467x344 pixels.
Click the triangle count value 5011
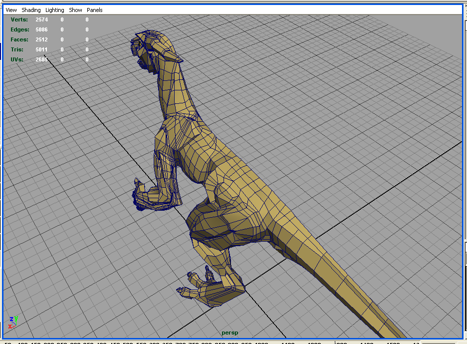(x=41, y=49)
